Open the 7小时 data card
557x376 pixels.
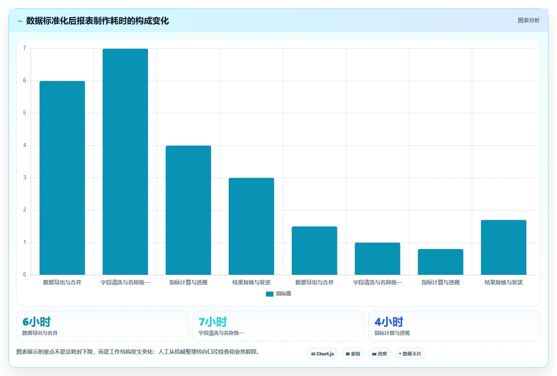point(278,326)
